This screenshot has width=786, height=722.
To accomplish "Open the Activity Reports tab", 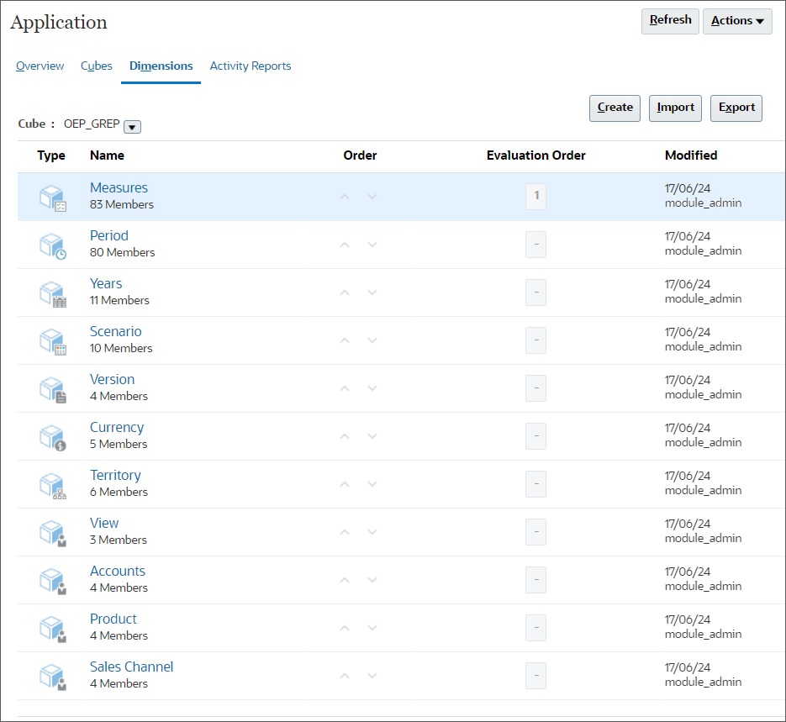I will click(251, 66).
